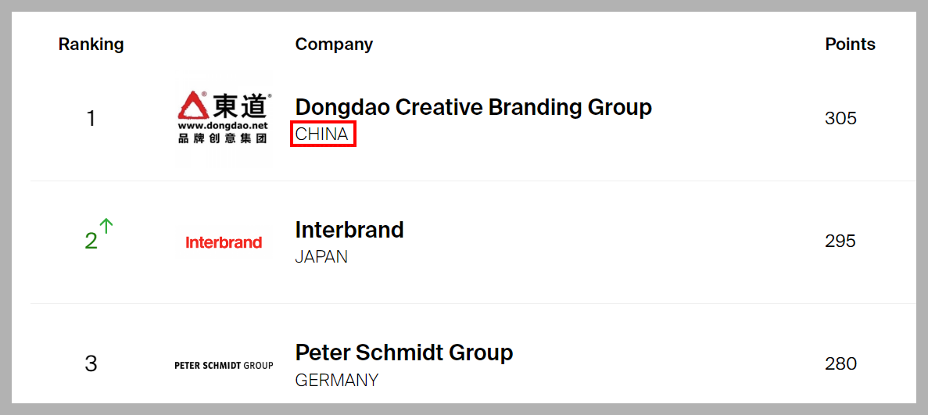The image size is (928, 415).
Task: Click ranking number 3
Action: pyautogui.click(x=91, y=364)
